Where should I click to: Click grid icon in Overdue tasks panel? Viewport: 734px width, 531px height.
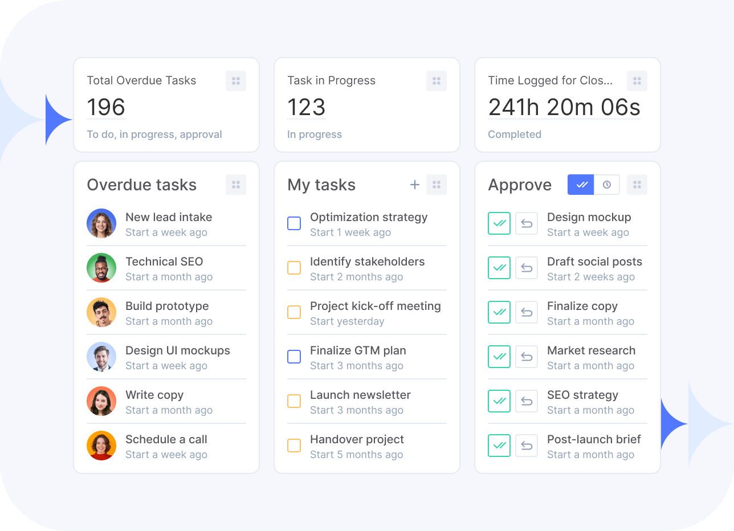tap(236, 185)
